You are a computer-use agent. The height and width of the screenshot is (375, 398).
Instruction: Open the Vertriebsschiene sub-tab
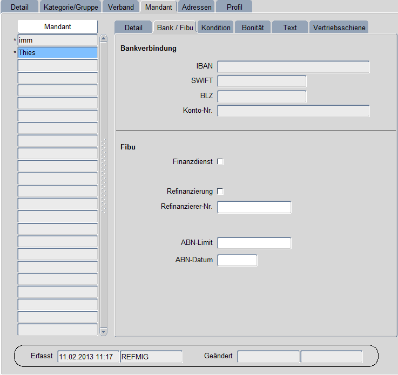pyautogui.click(x=339, y=28)
